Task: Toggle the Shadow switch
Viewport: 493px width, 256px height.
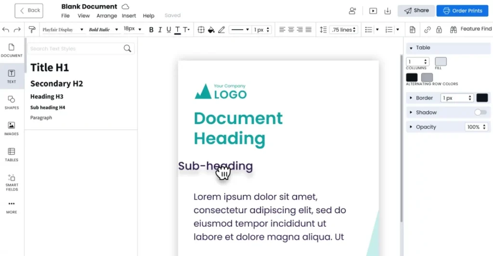Action: point(480,112)
